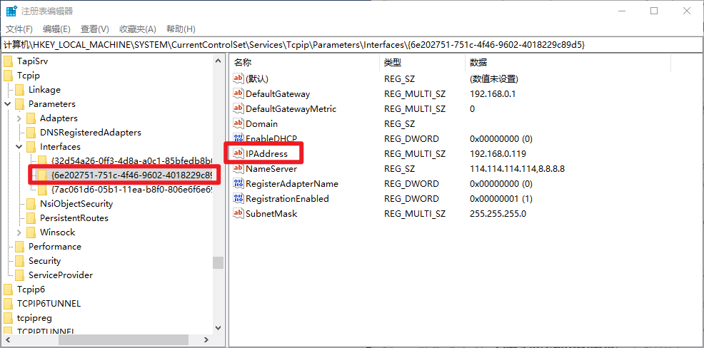Image resolution: width=704 pixels, height=348 pixels.
Task: Click the (数值未设置) data cell
Action: point(494,79)
